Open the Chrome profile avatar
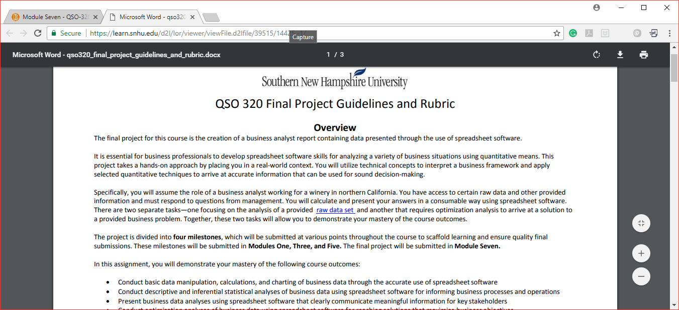679x310 pixels. tap(597, 8)
